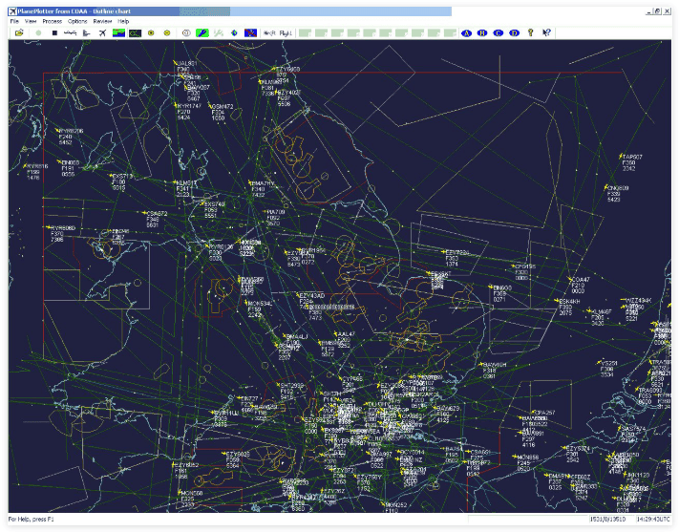Click the globe icon in toolbar
The image size is (679, 532).
click(x=234, y=32)
